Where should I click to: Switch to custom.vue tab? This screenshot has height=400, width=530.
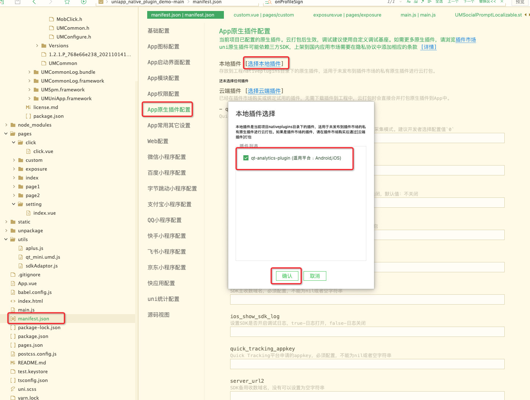264,15
